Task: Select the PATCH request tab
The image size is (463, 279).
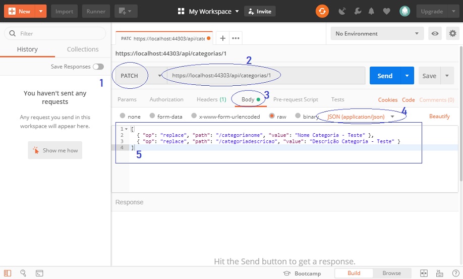Action: [x=164, y=38]
